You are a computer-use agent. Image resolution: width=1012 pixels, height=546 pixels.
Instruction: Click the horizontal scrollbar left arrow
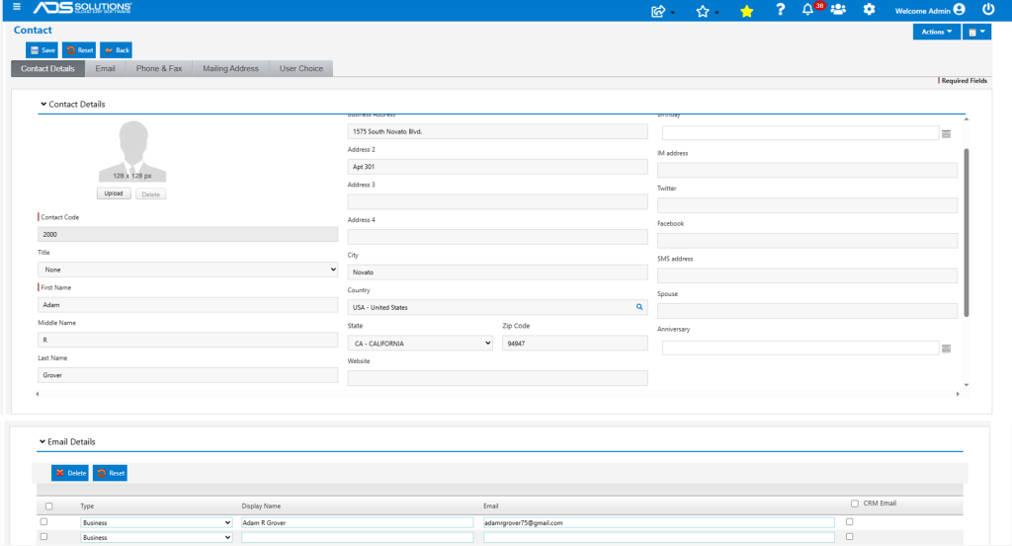click(x=38, y=394)
